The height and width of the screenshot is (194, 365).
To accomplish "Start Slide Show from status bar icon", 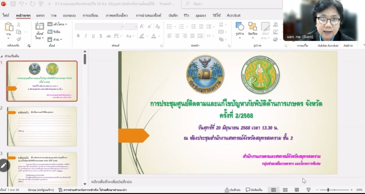I will coord(308,189).
